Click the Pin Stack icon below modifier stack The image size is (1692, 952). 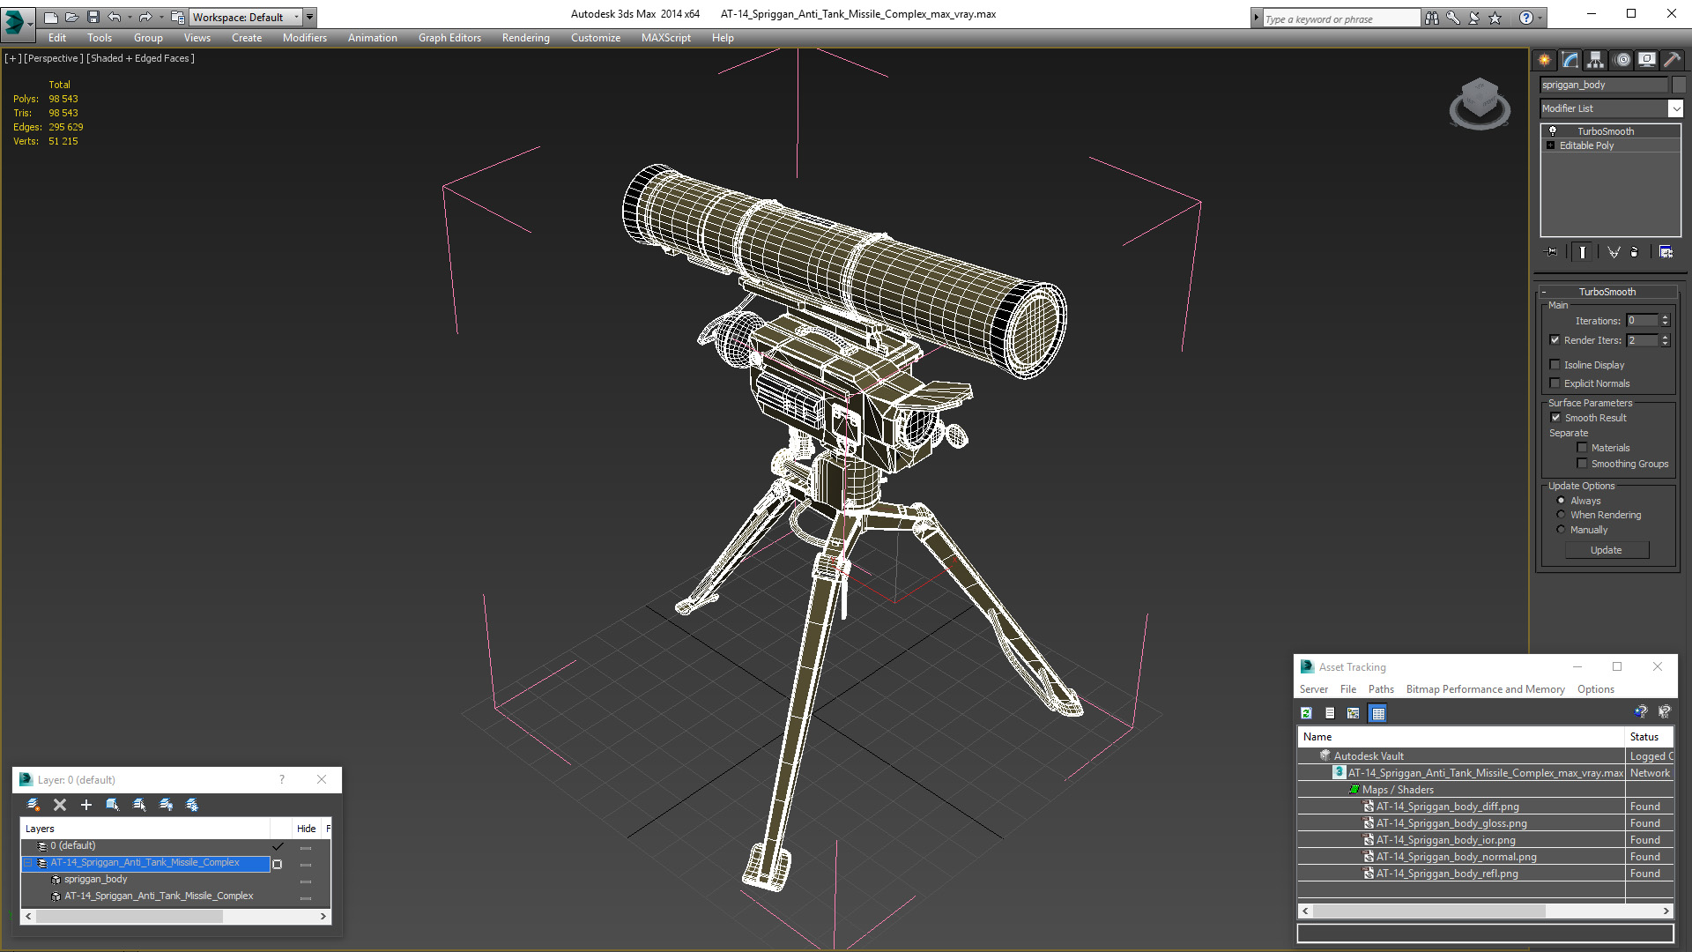pos(1552,252)
